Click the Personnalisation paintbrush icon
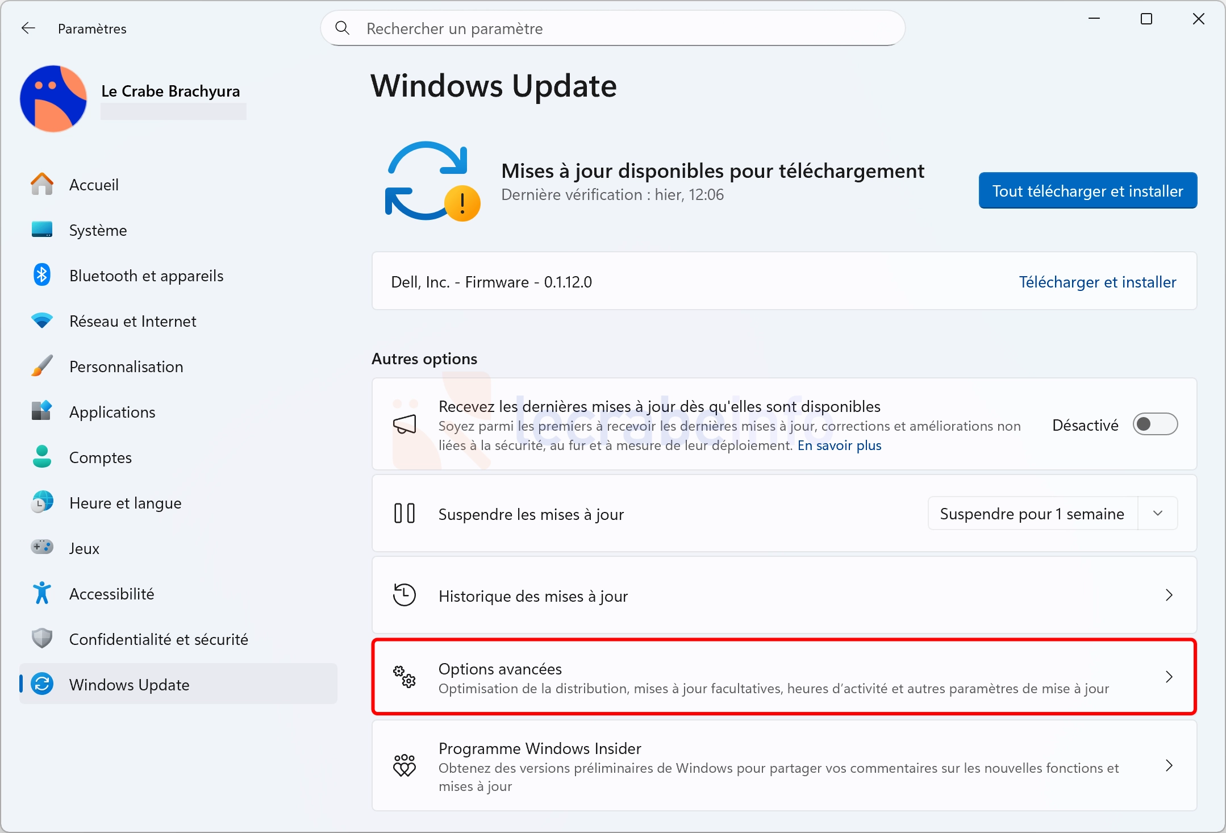Screen dimensions: 1226x833 click(x=41, y=366)
